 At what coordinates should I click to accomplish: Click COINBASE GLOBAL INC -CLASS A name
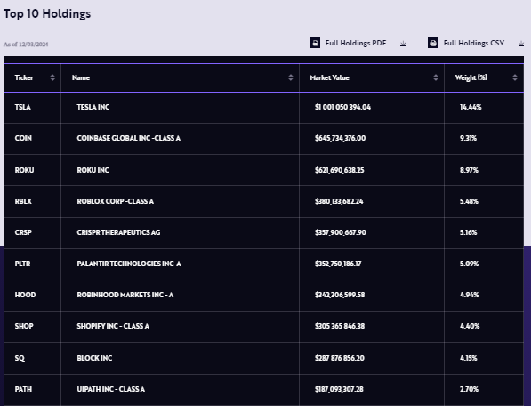pos(129,138)
